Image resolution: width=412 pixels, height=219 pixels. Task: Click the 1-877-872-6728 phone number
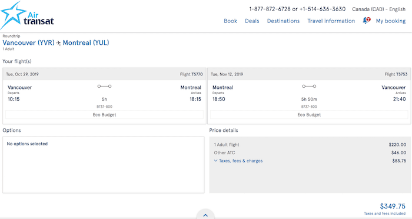270,9
